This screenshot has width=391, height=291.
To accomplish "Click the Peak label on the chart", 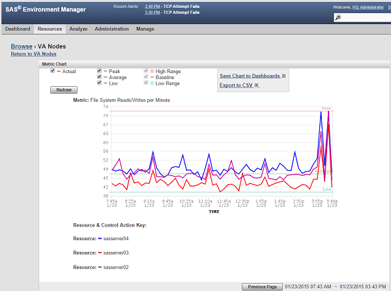I will click(x=326, y=108).
